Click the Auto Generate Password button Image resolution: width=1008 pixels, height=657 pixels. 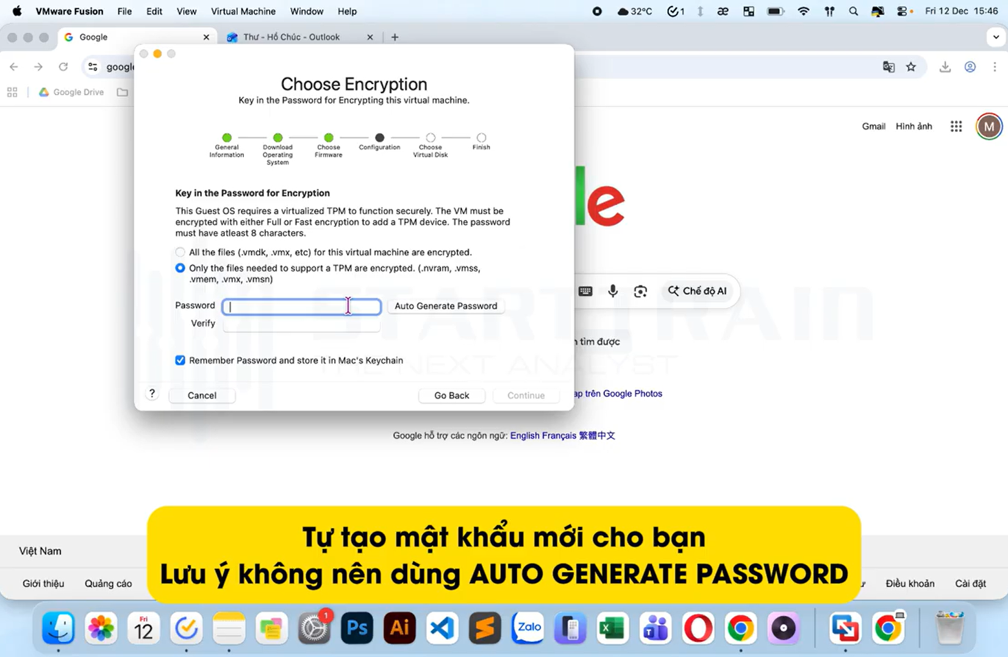(446, 305)
